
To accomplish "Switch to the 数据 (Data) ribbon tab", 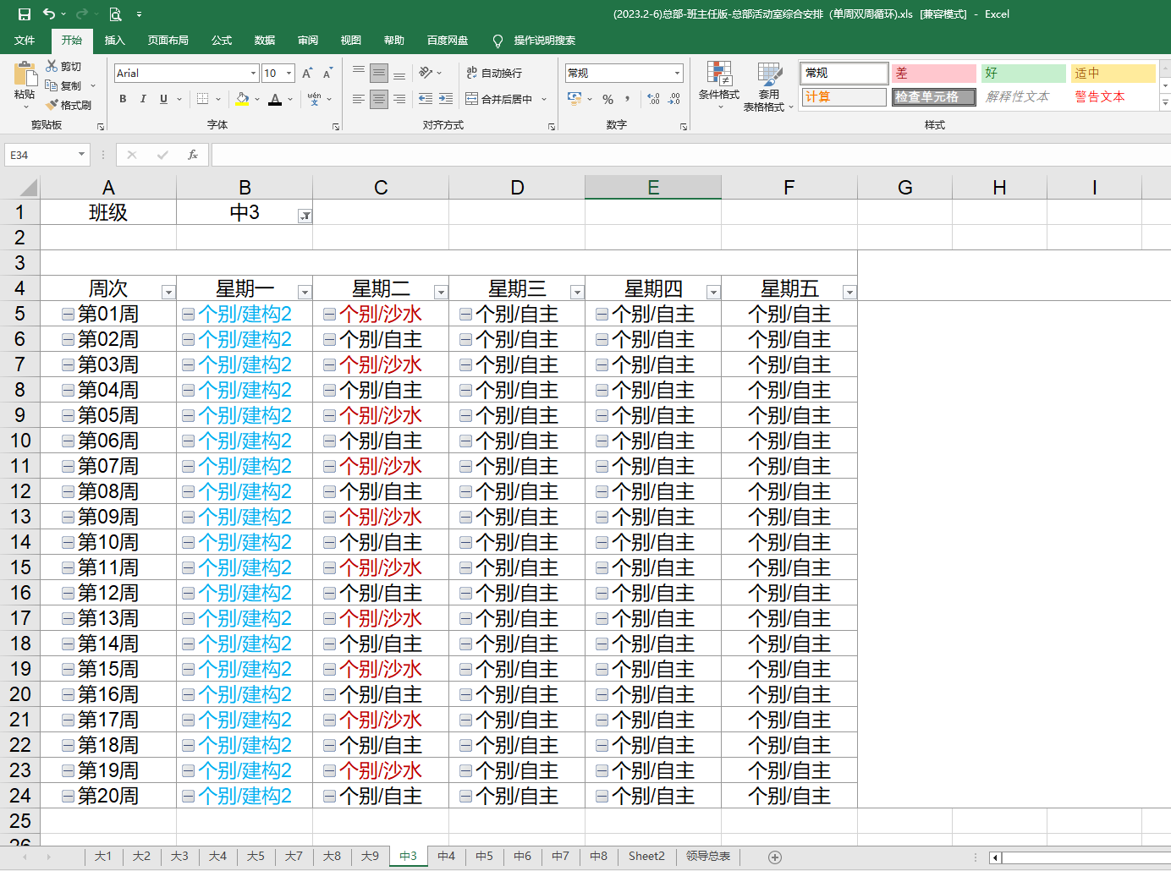I will tap(265, 41).
